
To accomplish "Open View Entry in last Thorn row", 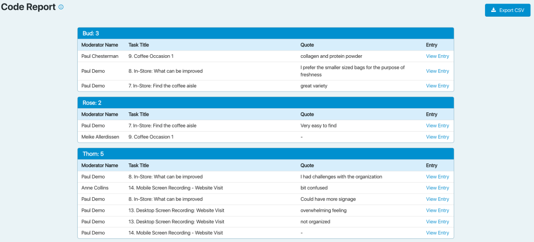I will coord(438,233).
